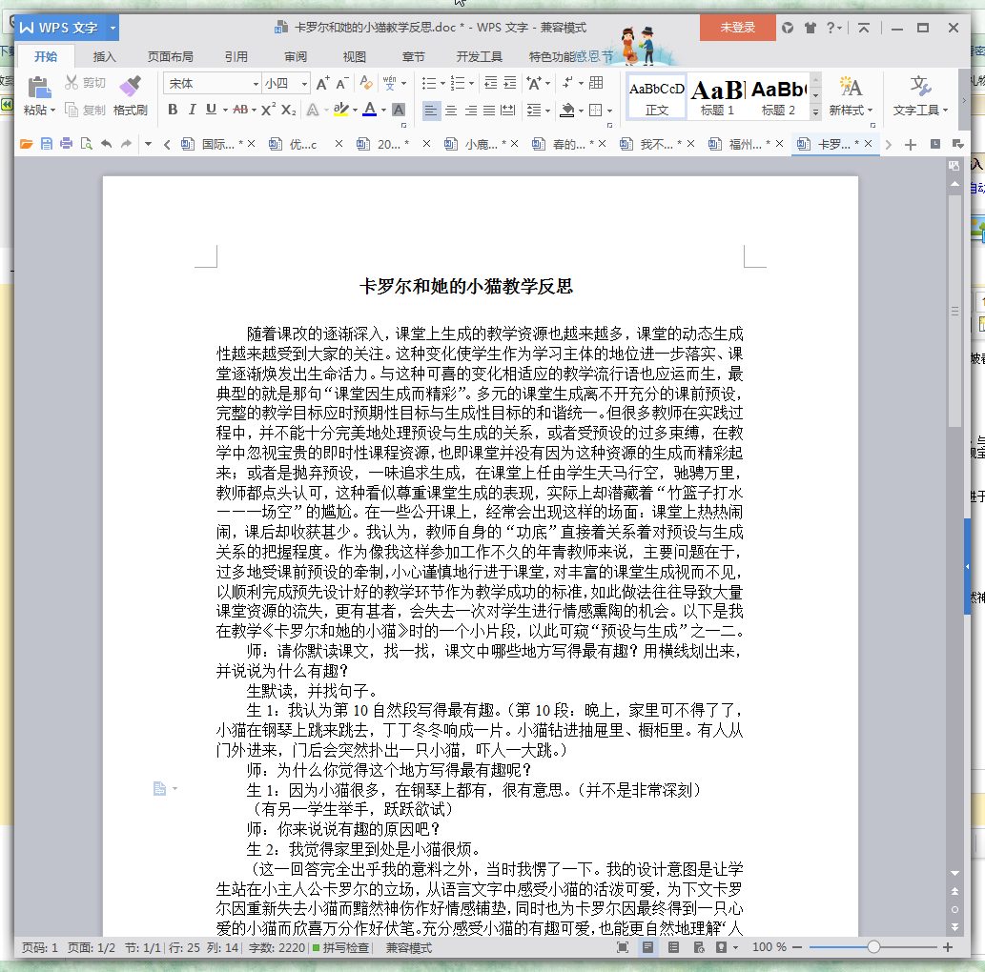The image size is (985, 972).
Task: Apply right text alignment
Action: point(470,111)
